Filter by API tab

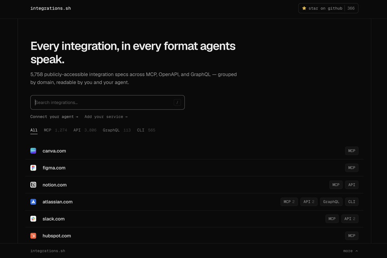(x=85, y=130)
